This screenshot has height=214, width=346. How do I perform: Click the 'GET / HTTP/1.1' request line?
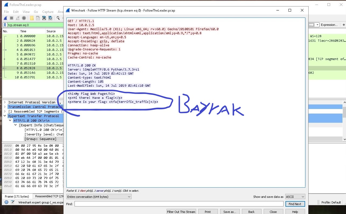[x=81, y=21]
